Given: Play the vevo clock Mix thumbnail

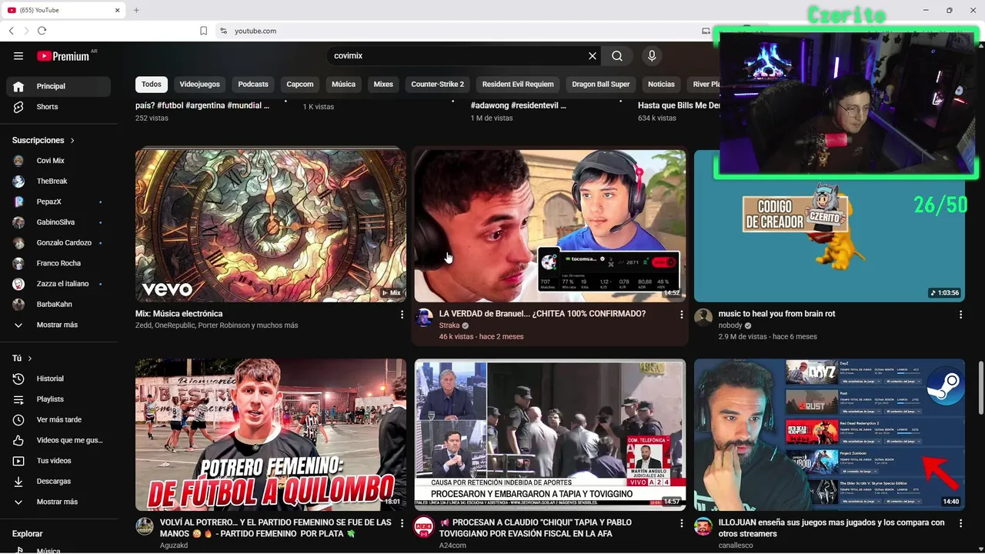Looking at the screenshot, I should point(271,225).
